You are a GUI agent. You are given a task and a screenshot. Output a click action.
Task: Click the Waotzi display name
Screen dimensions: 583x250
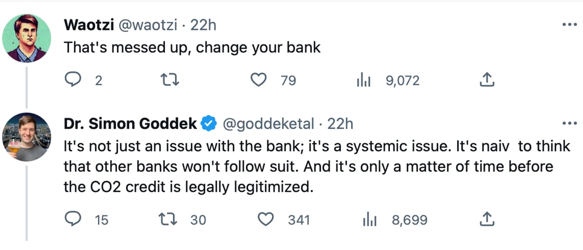tap(89, 25)
